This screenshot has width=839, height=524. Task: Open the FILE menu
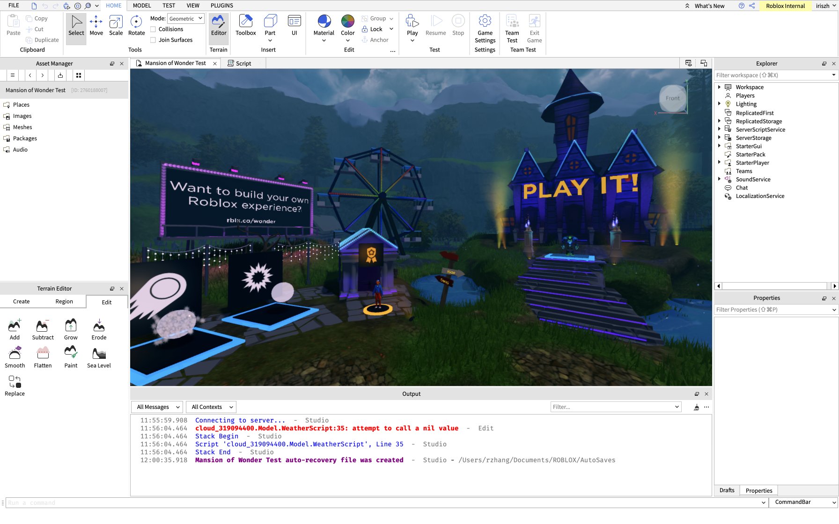tap(14, 6)
